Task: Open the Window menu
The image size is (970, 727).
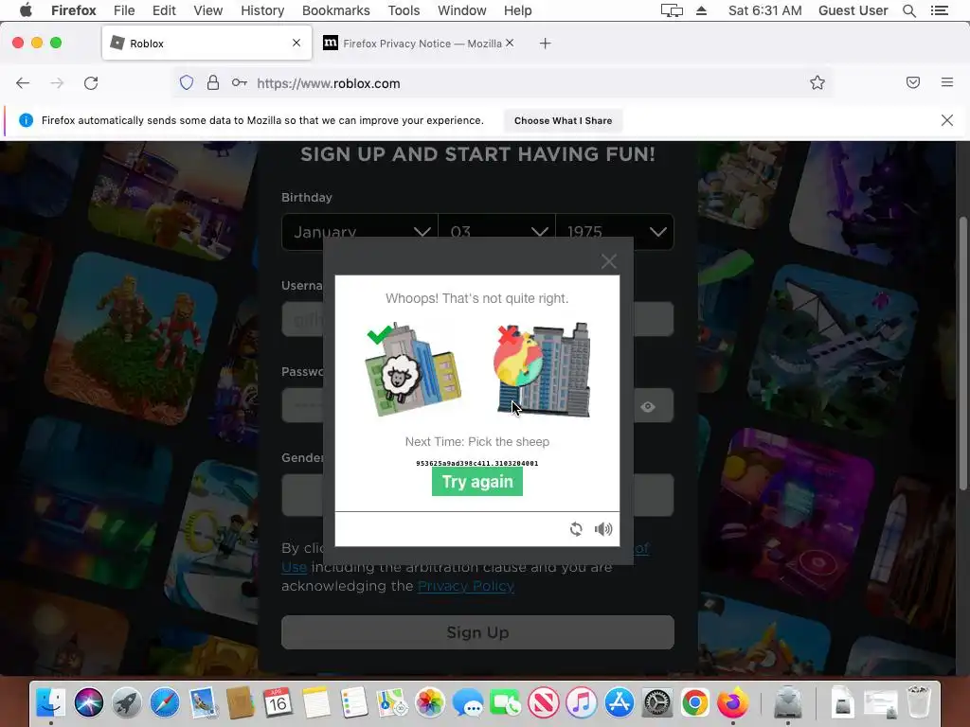Action: tap(462, 10)
